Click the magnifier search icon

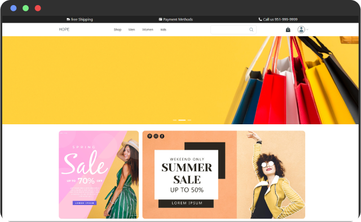[x=251, y=29]
